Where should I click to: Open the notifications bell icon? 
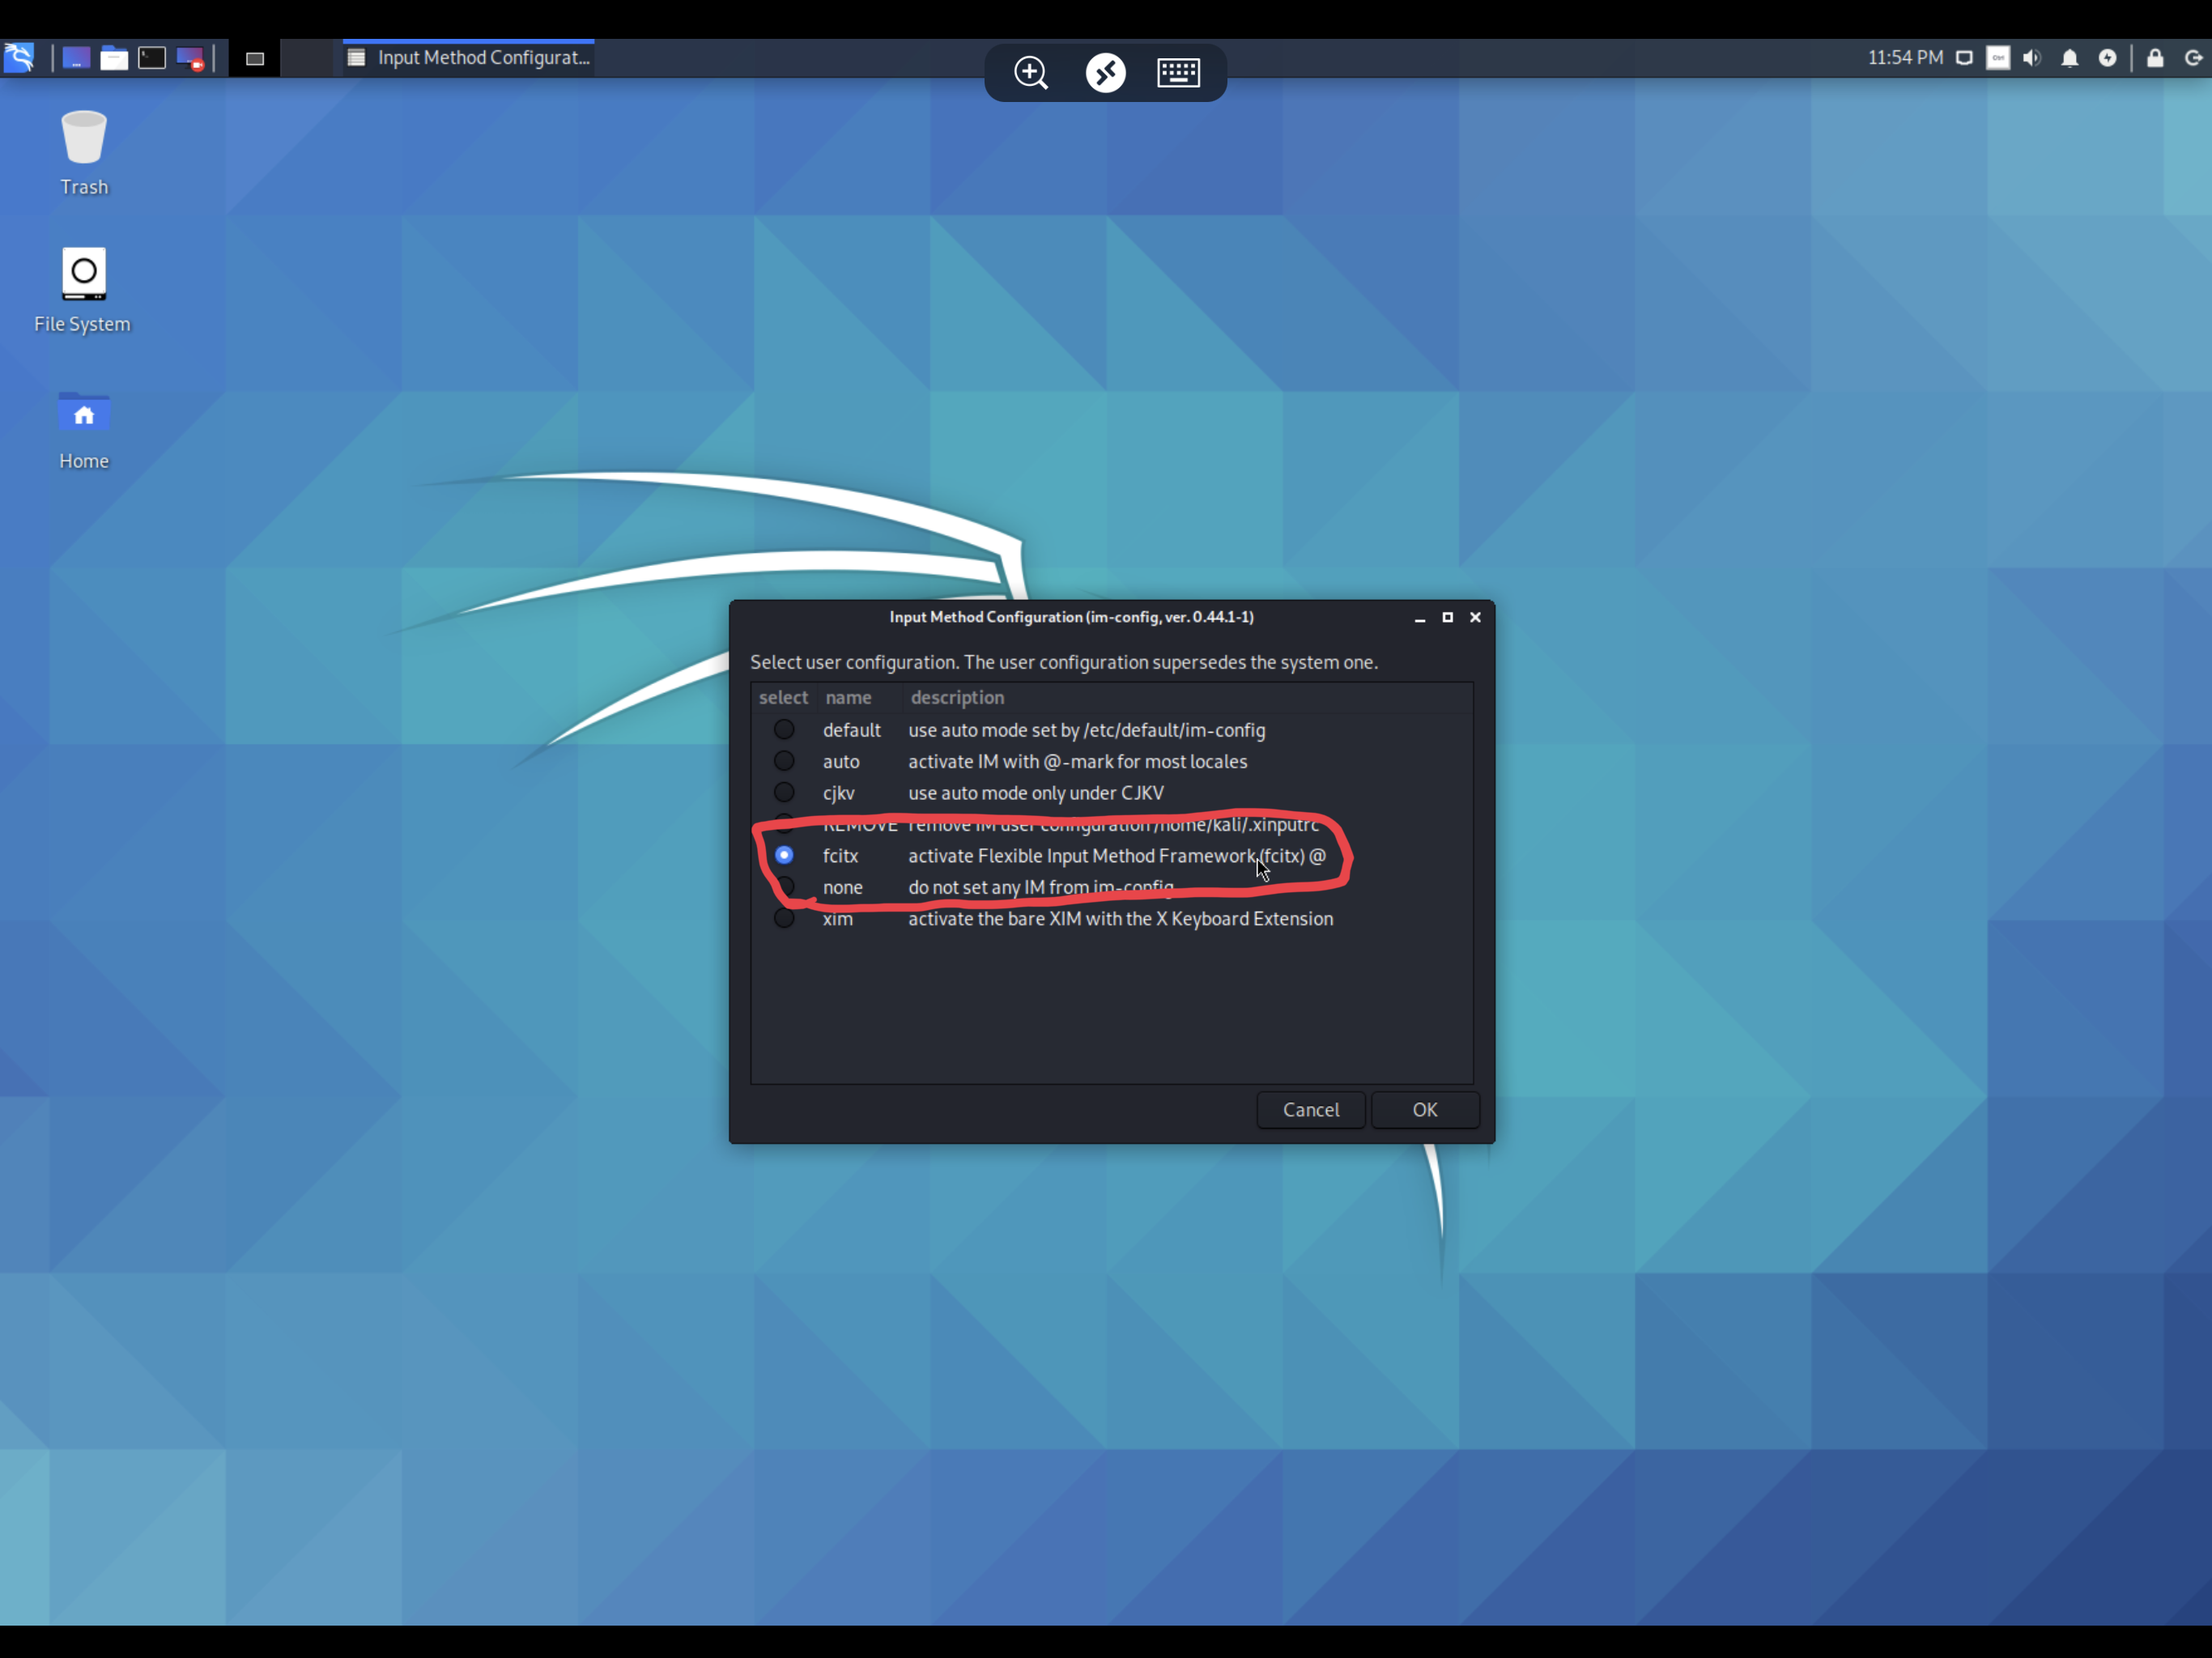click(2069, 58)
